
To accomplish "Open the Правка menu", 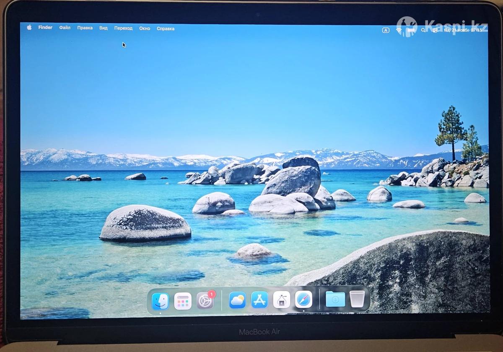I will coord(85,28).
